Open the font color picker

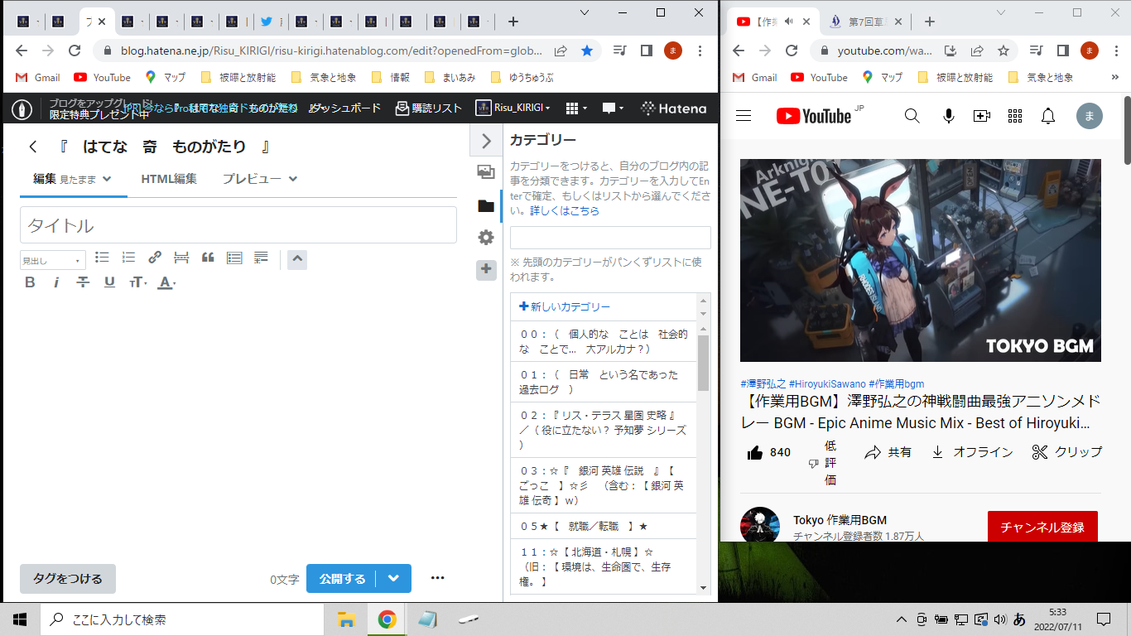click(x=166, y=282)
